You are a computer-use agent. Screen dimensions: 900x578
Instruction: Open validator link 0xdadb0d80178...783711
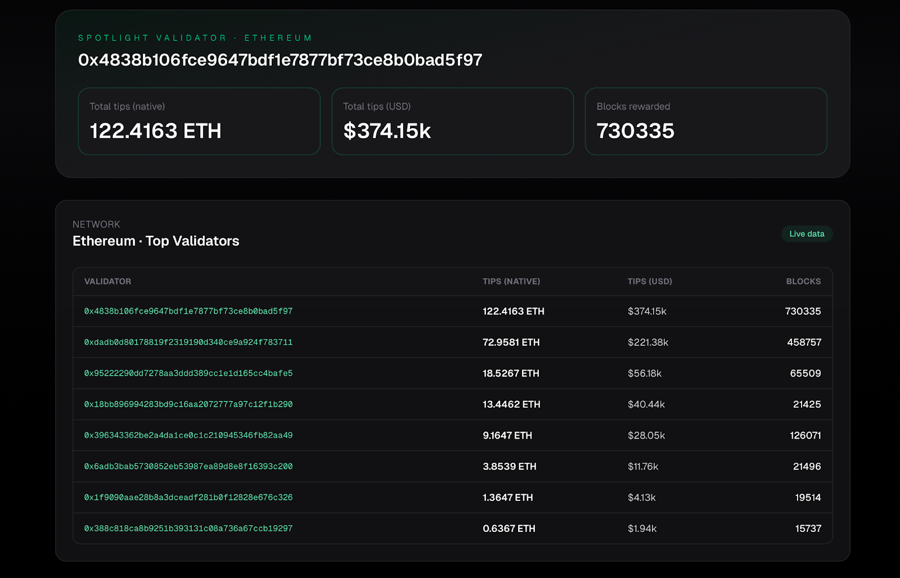[188, 342]
